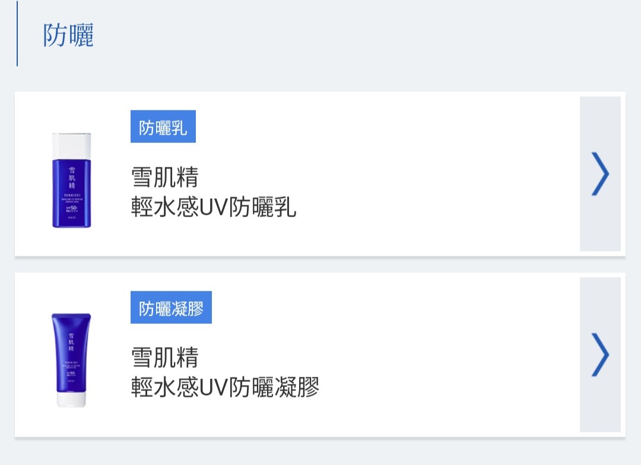Tap the 雪肌精 logo printed on the bottle
The height and width of the screenshot is (465, 641).
[x=71, y=177]
